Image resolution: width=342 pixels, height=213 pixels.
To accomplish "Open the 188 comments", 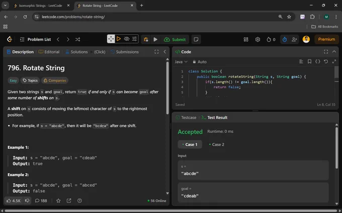I will pos(41,200).
